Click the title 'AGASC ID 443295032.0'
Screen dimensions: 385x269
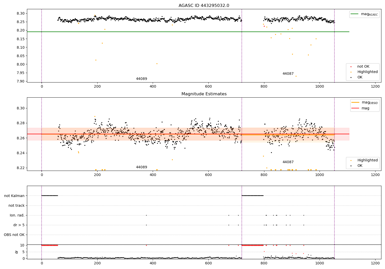pos(204,6)
